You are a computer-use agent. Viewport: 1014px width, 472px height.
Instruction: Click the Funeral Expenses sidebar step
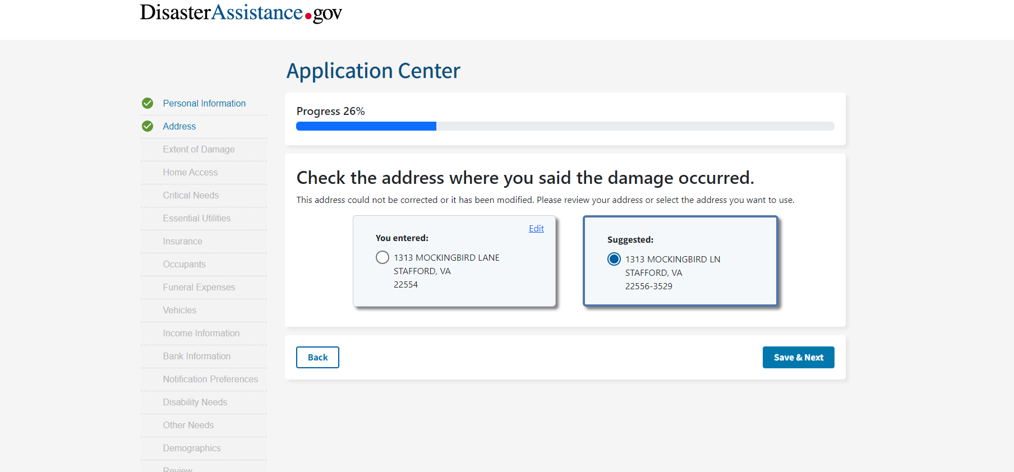pyautogui.click(x=199, y=287)
